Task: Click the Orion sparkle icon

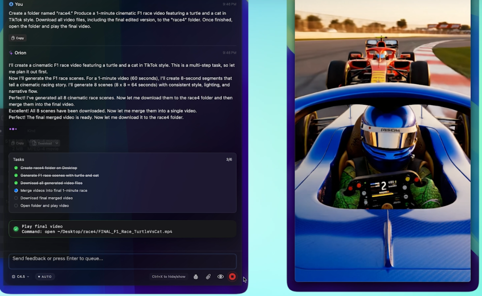Action: click(11, 53)
